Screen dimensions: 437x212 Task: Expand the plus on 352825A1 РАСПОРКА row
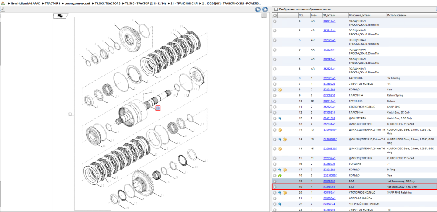275,78
